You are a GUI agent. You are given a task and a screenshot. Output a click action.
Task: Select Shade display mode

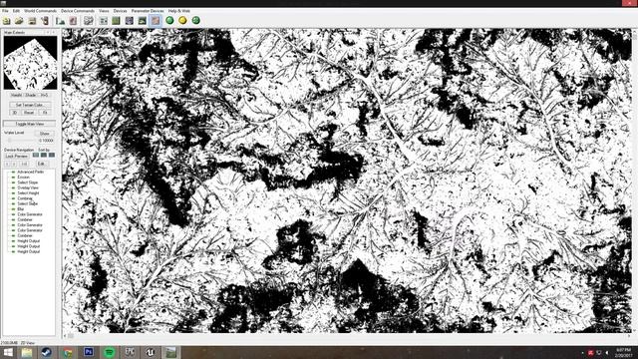coord(31,96)
